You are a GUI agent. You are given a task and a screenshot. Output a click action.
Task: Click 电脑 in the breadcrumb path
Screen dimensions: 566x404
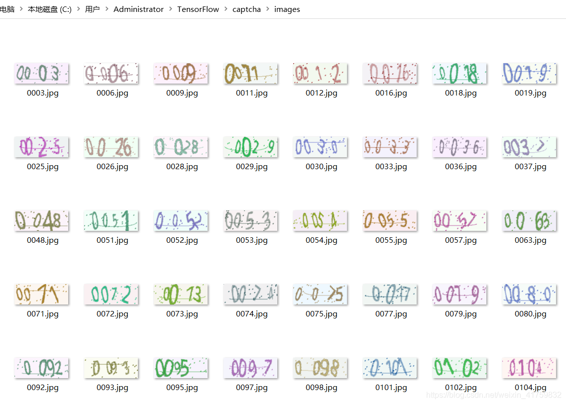tap(6, 9)
